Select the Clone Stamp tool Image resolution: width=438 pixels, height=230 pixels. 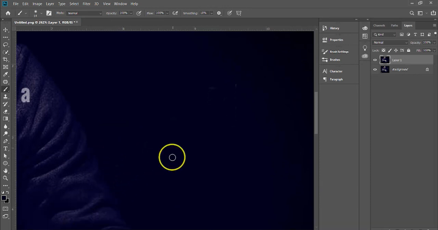[5, 97]
